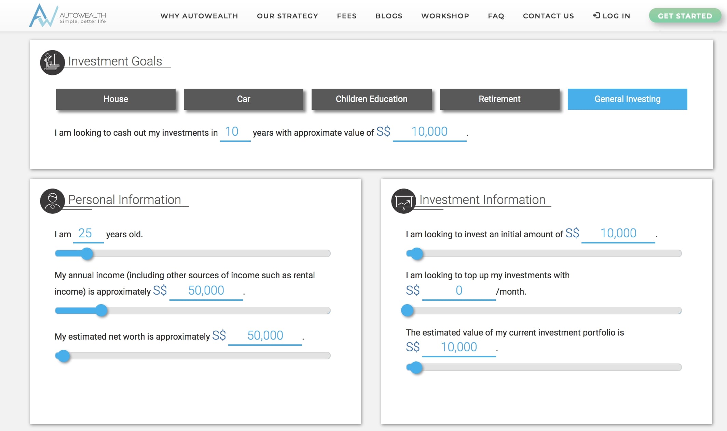Click the cash-out years input field
The height and width of the screenshot is (431, 727).
(235, 132)
